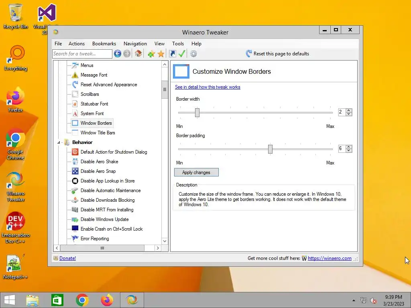Click the Error Reporting flag icon
This screenshot has height=308, width=411.
point(75,238)
